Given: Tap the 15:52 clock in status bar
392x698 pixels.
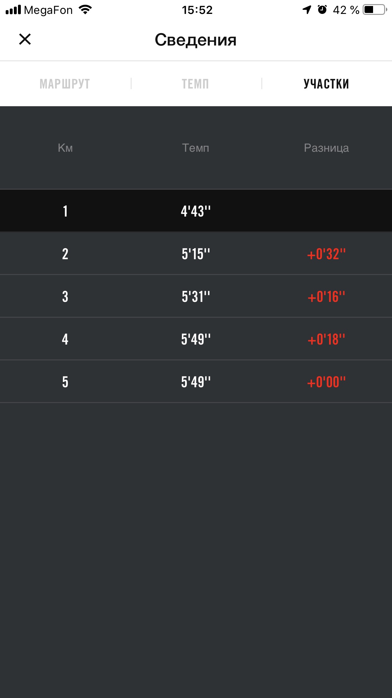Looking at the screenshot, I should click(x=197, y=10).
